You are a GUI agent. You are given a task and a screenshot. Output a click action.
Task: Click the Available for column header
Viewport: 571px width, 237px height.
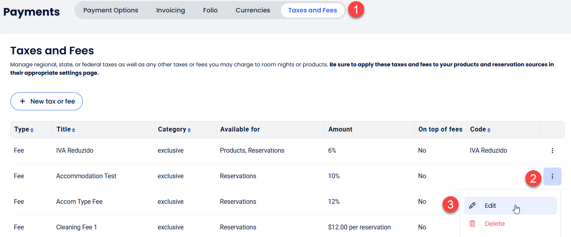coord(240,129)
